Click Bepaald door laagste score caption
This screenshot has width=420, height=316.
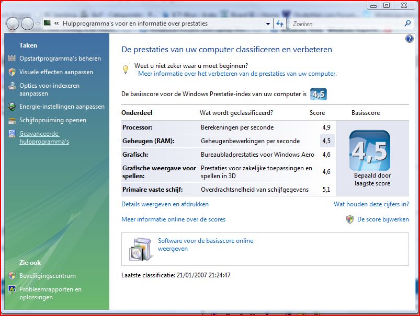tap(372, 179)
